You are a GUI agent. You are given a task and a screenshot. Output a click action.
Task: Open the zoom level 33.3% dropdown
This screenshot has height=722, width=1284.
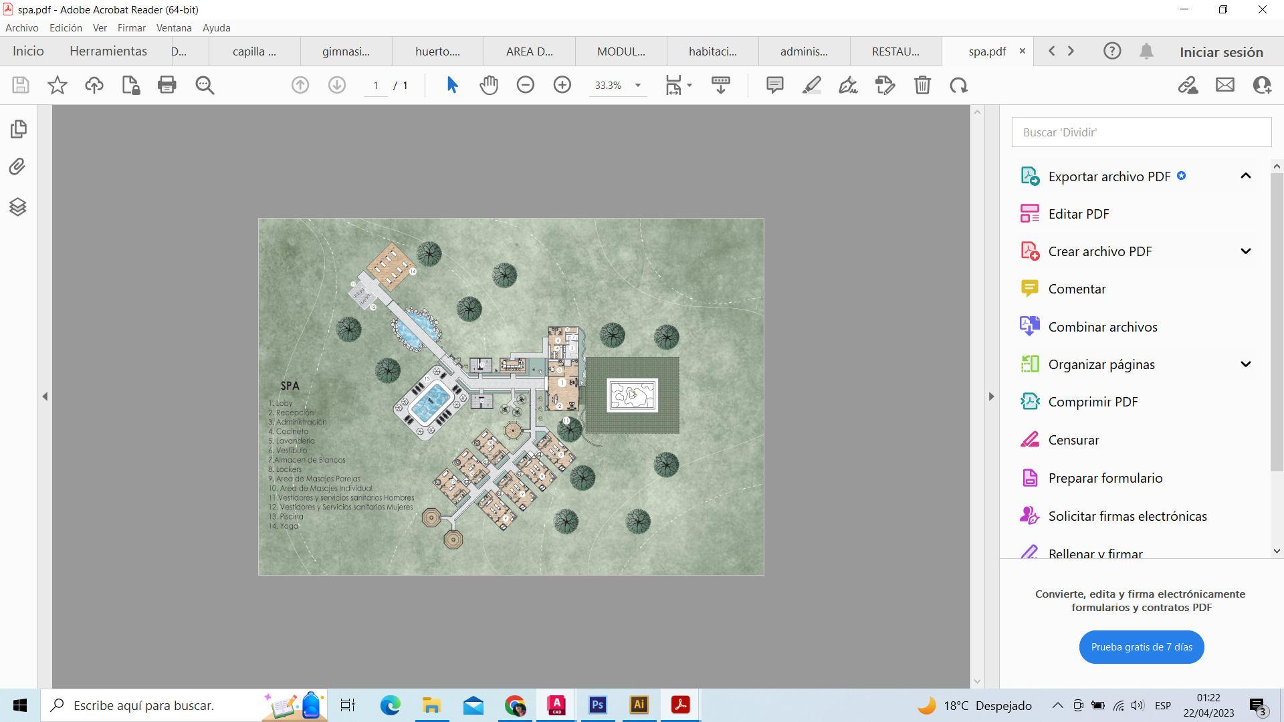pyautogui.click(x=637, y=85)
